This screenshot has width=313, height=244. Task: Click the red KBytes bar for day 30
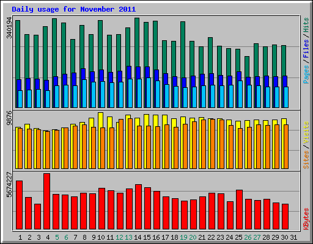pos(285,217)
